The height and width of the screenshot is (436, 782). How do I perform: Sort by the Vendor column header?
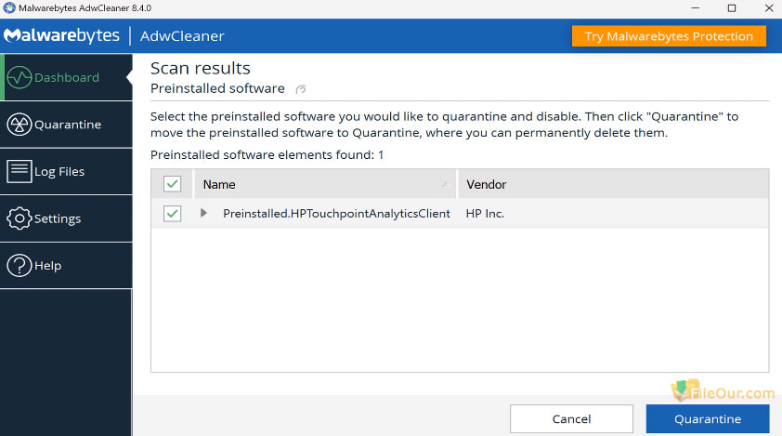point(613,184)
